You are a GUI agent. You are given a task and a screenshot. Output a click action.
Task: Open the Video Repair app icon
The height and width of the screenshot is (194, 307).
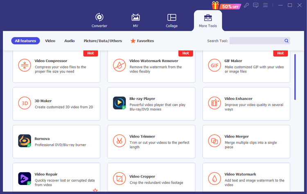tap(25, 178)
